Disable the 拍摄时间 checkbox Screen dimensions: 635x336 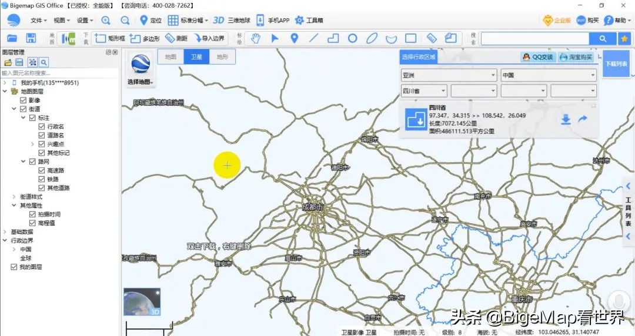point(33,214)
